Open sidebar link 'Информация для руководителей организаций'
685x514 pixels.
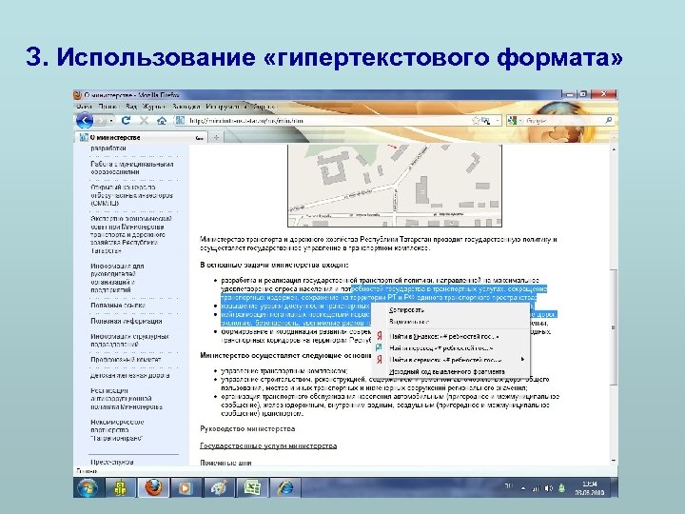[x=117, y=278]
